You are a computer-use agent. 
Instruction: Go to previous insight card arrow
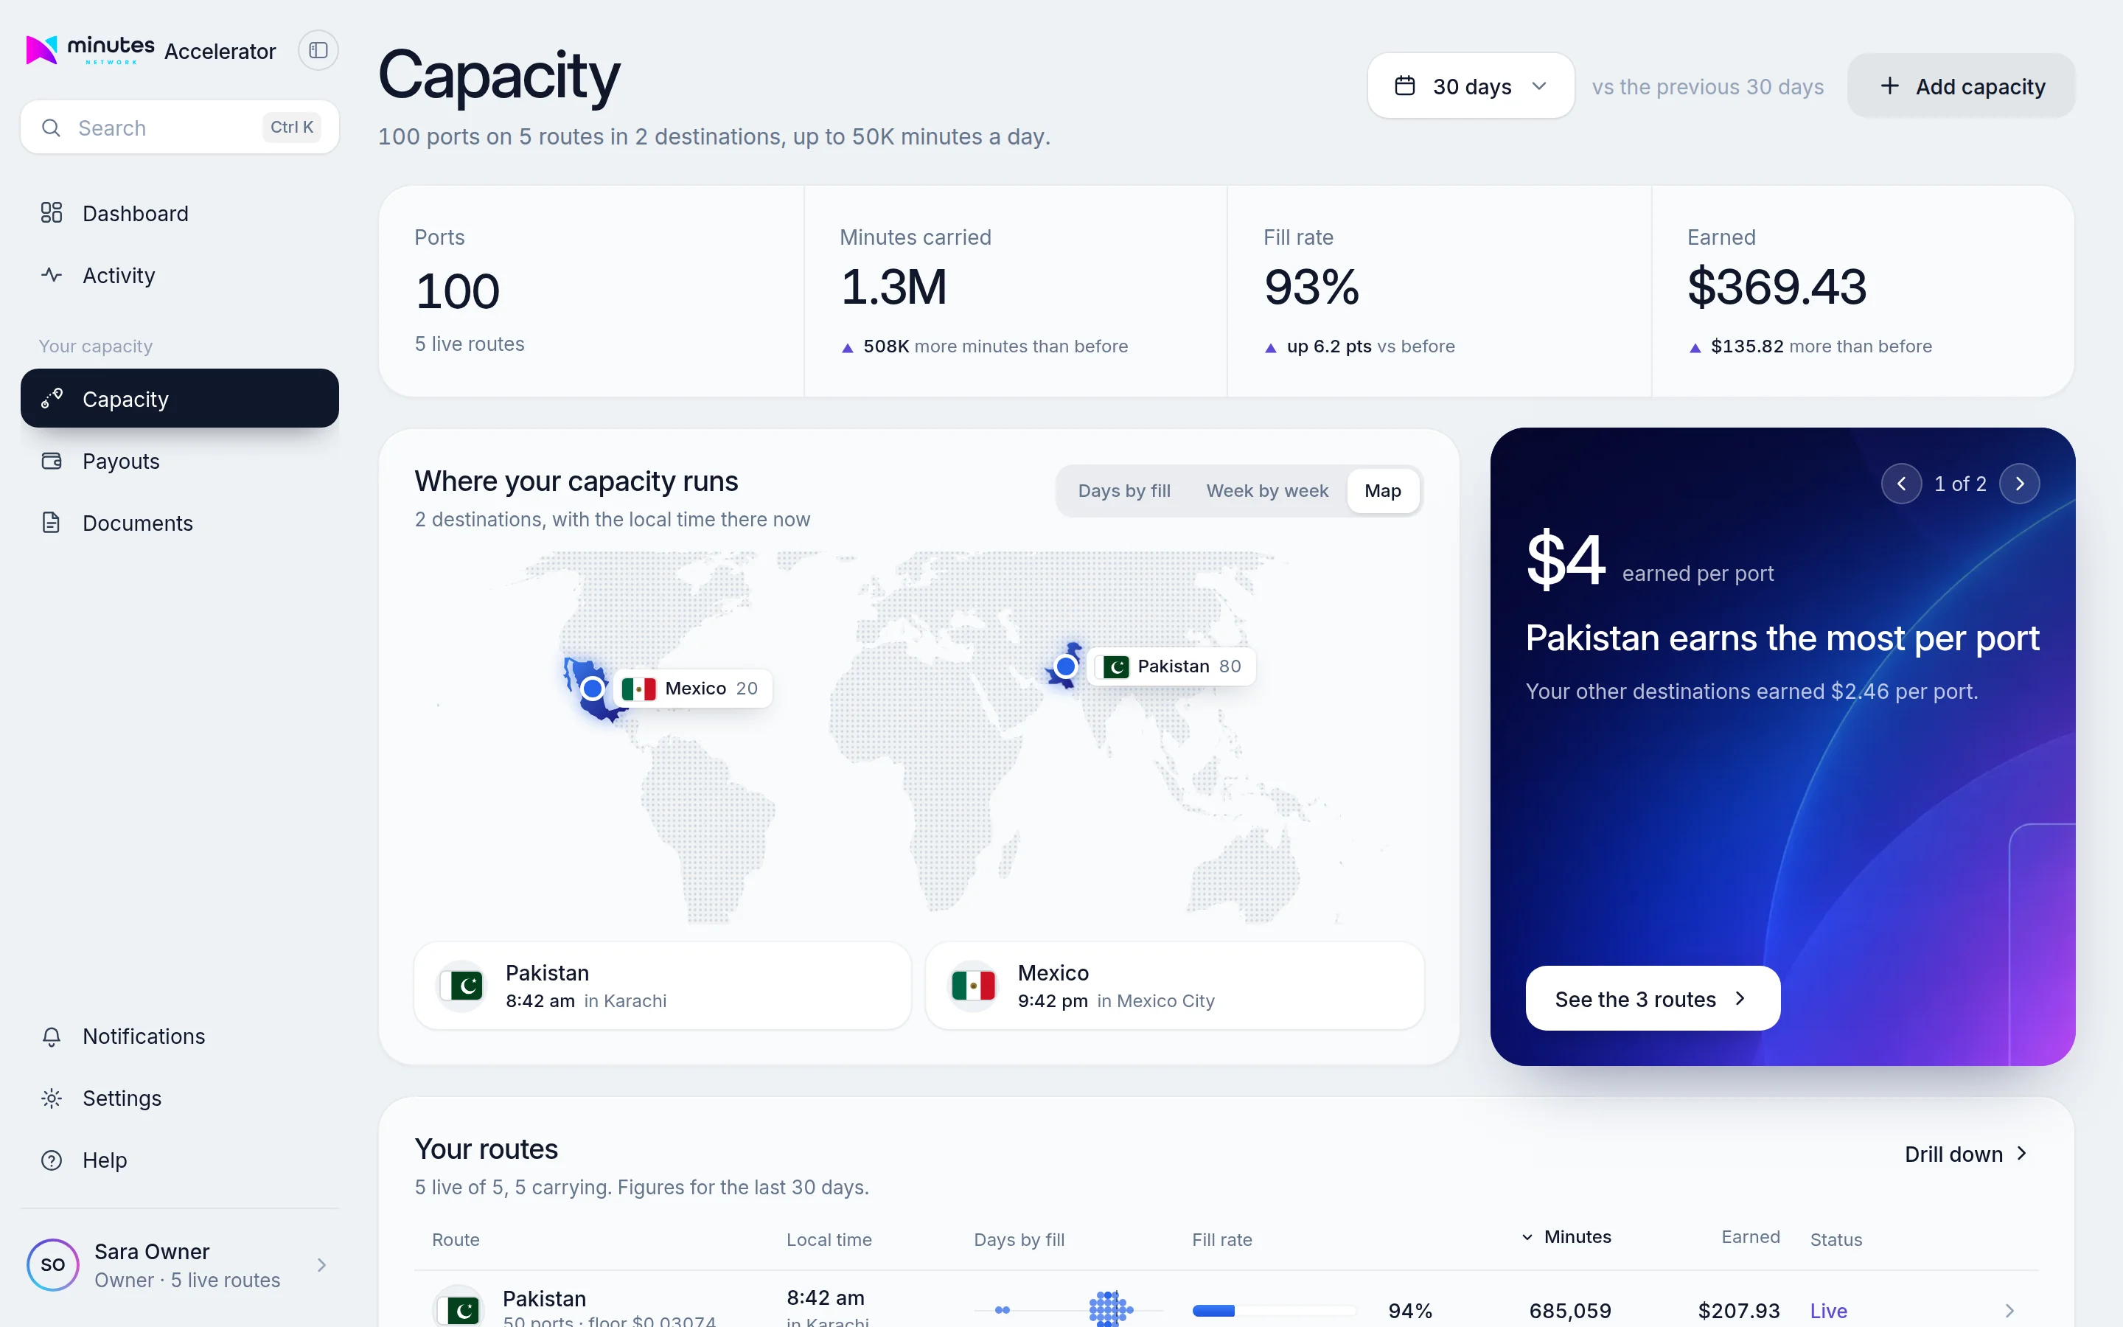click(1901, 484)
